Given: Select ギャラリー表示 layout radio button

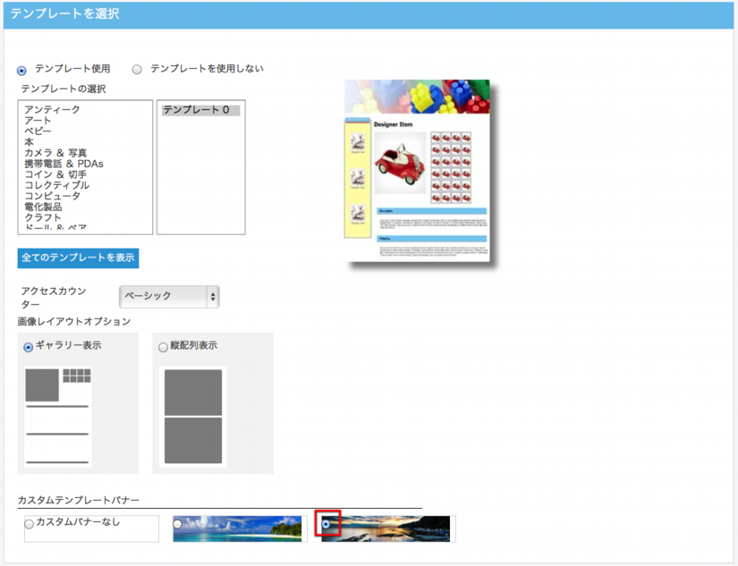Looking at the screenshot, I should (x=29, y=347).
